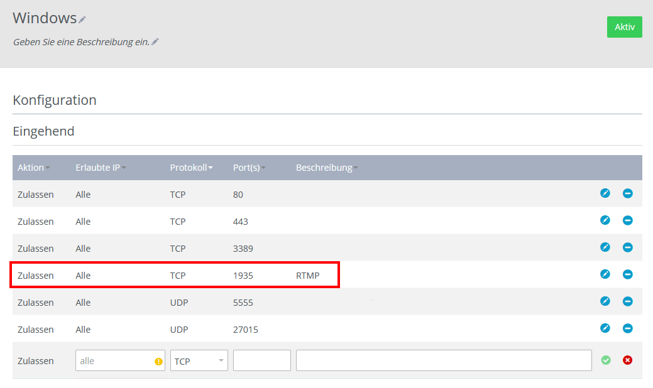Viewport: 653px width, 388px height.
Task: Sort by Aktion column
Action: [34, 168]
